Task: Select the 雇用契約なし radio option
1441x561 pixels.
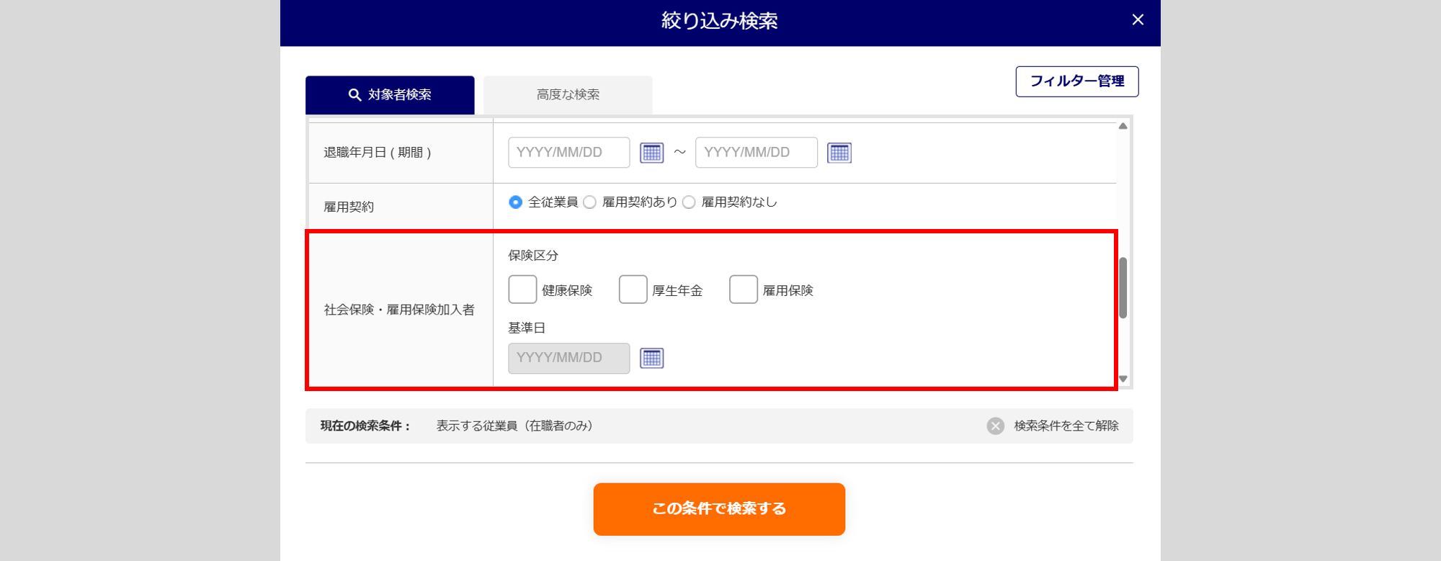Action: [x=689, y=202]
